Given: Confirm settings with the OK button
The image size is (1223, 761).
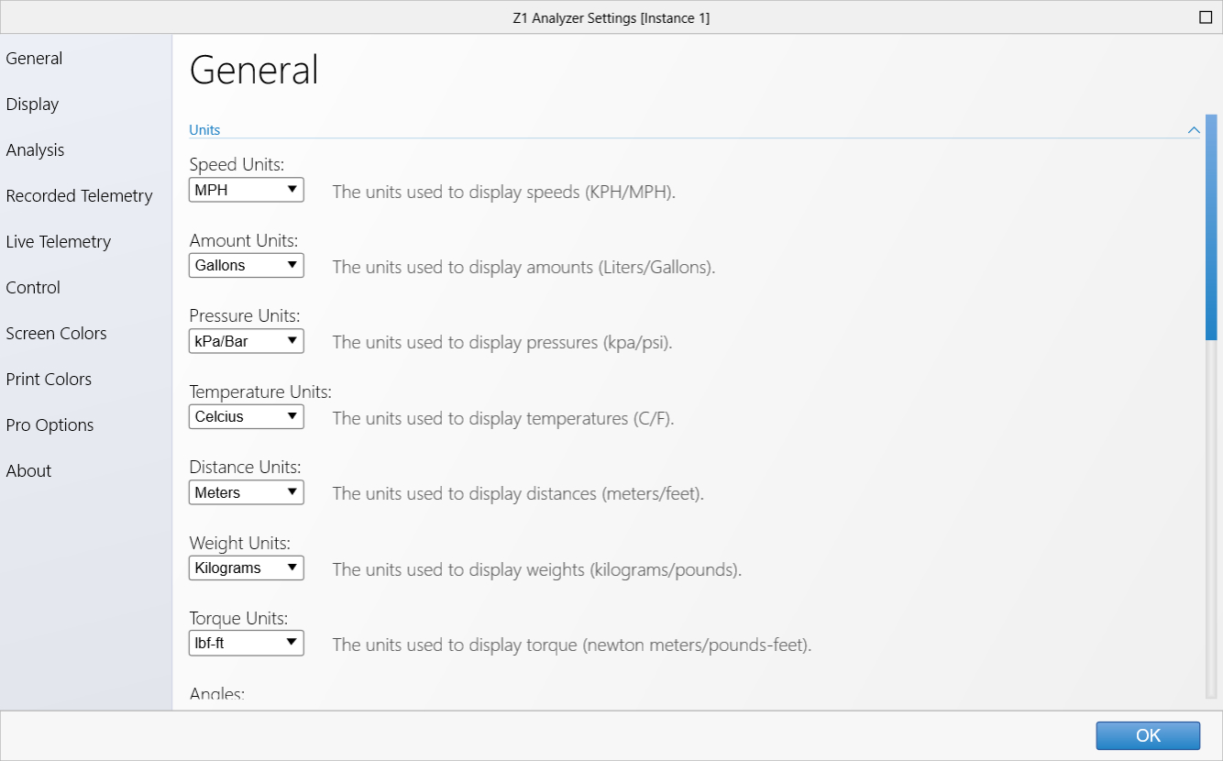Looking at the screenshot, I should point(1148,735).
